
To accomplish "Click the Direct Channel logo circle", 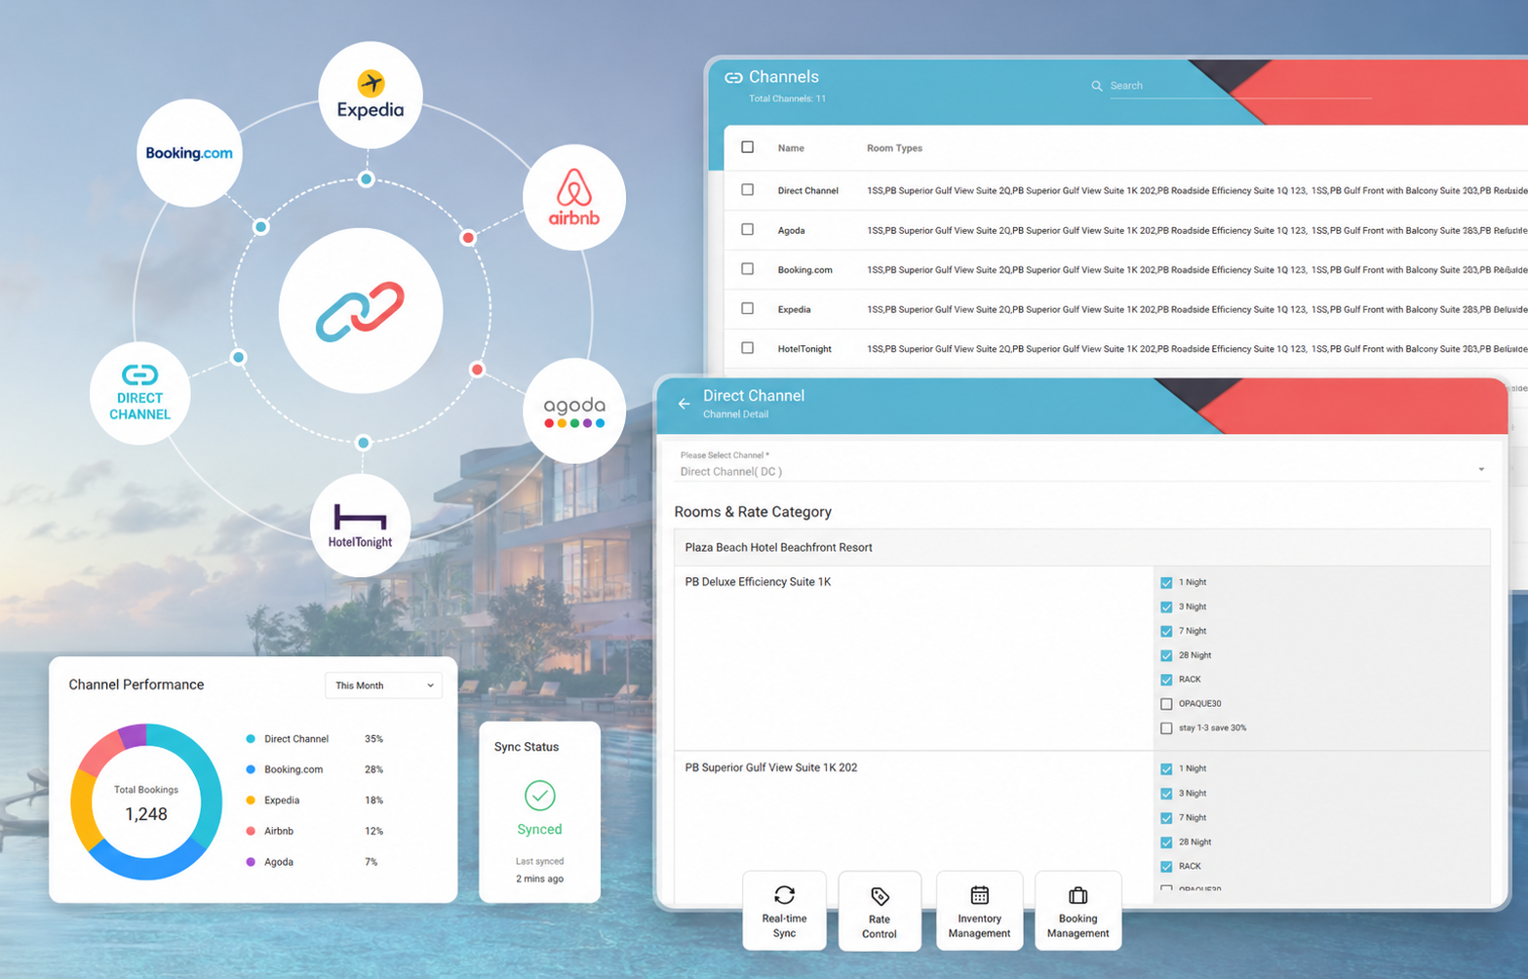I will point(139,393).
